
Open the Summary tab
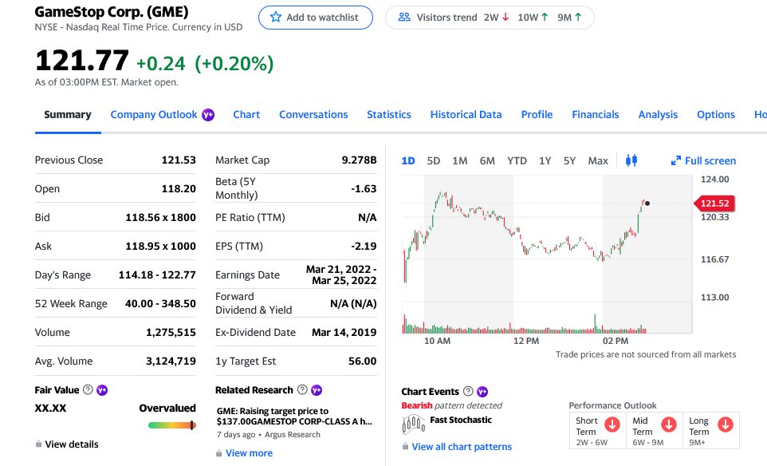coord(68,115)
